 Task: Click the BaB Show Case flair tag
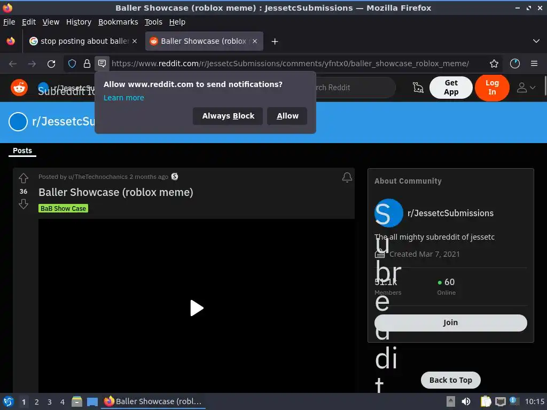coord(63,209)
